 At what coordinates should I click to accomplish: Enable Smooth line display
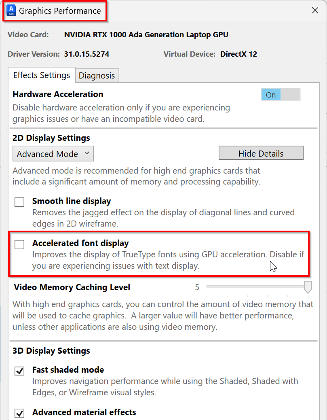click(x=19, y=201)
